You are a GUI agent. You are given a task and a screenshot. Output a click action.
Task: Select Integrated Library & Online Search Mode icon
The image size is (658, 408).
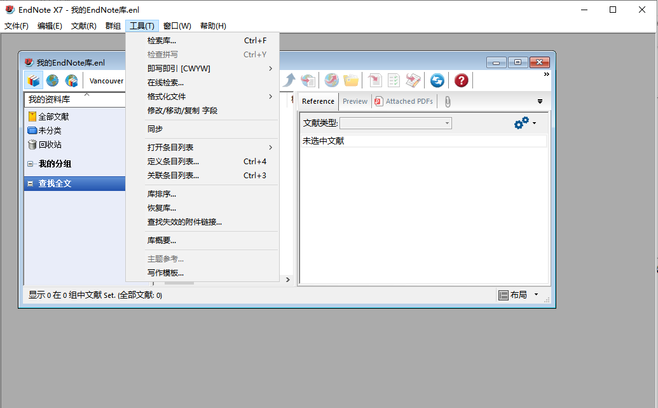71,80
